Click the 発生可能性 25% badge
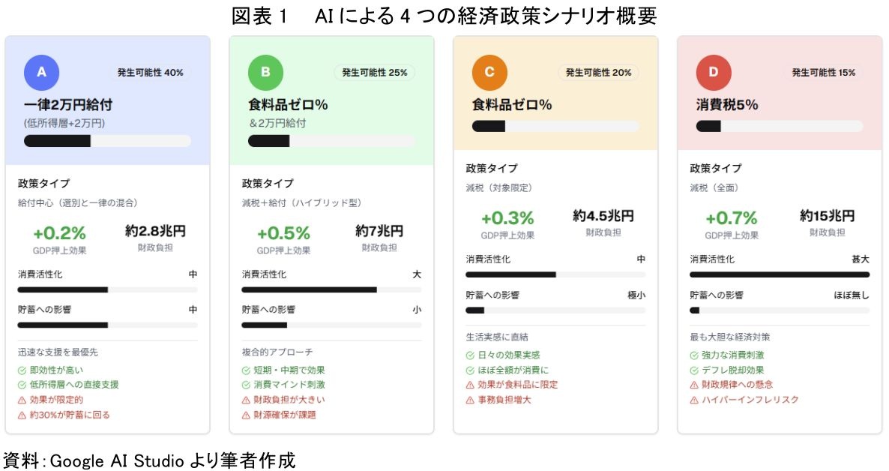Image resolution: width=889 pixels, height=471 pixels. coord(374,73)
